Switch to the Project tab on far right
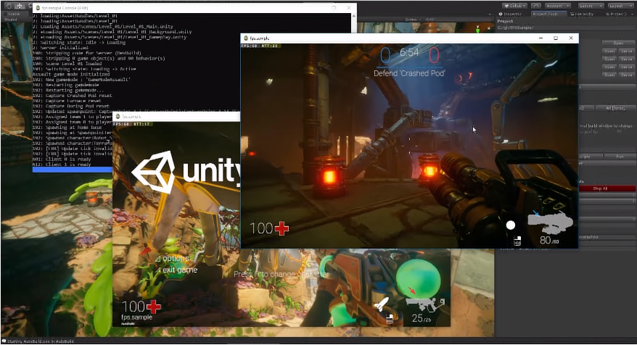Screen dimensions: 637x345 click(615, 14)
